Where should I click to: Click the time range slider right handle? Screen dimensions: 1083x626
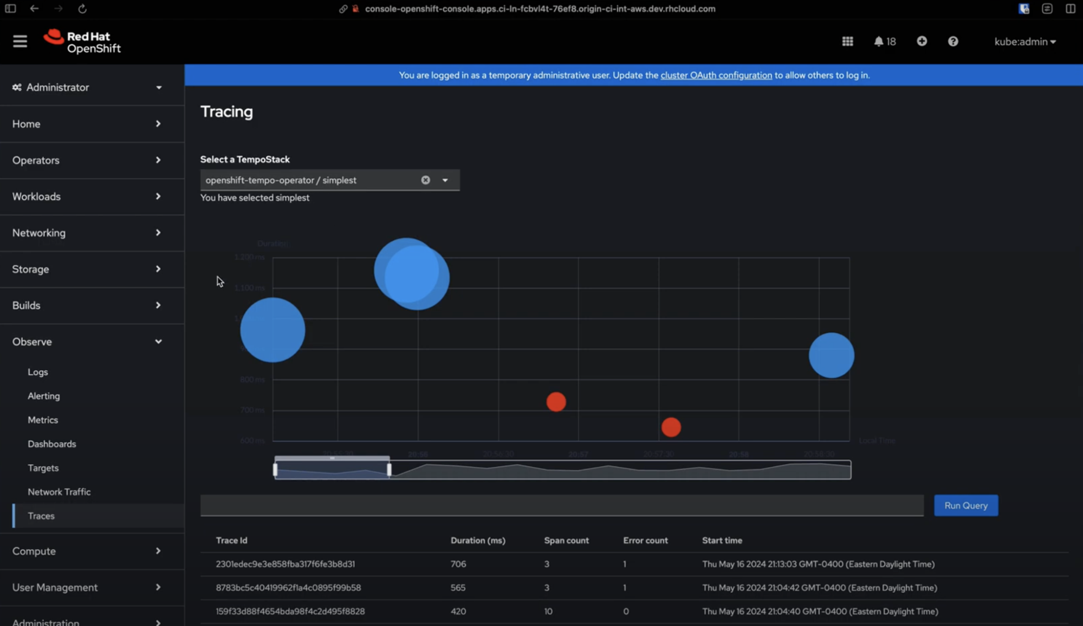point(389,470)
